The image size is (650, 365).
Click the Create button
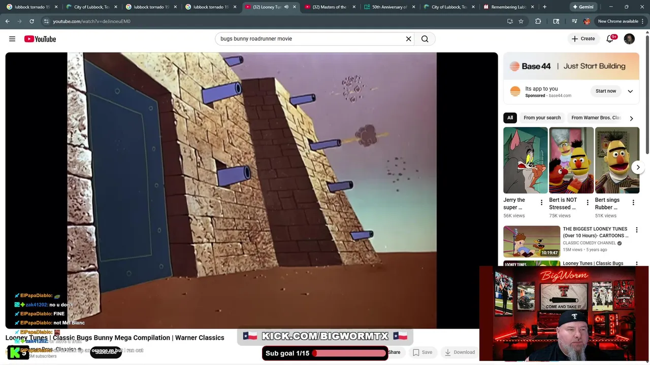pyautogui.click(x=583, y=39)
